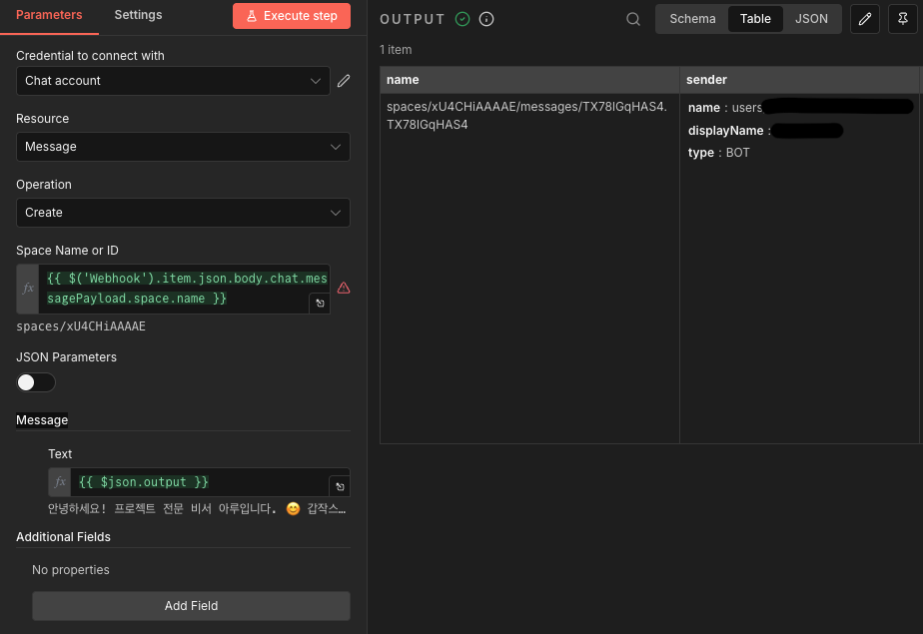Expand the Resource dropdown showing Message
Screen dimensions: 923x634
tap(183, 147)
